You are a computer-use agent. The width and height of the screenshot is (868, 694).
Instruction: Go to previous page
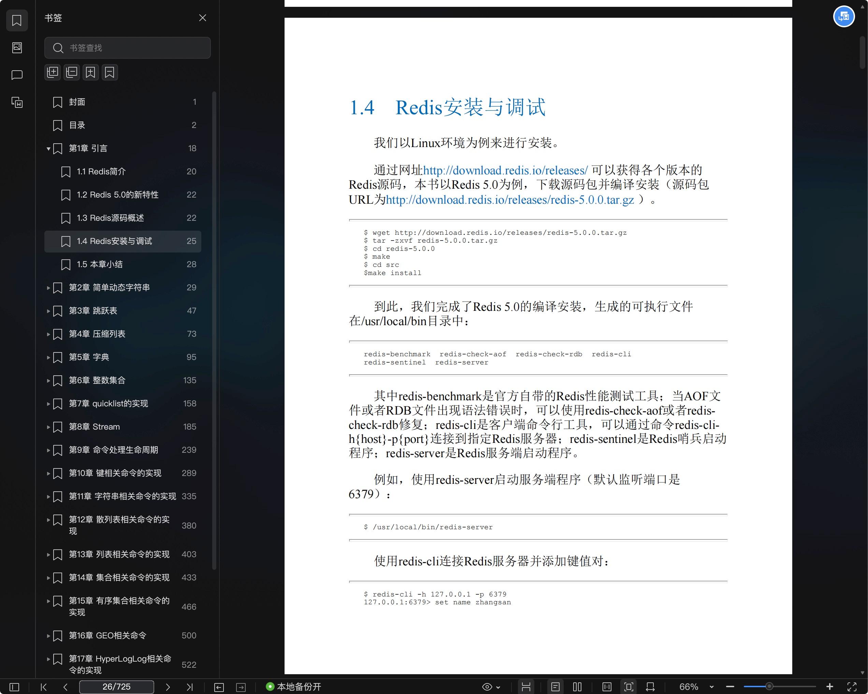click(65, 687)
